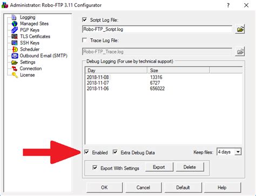Screen dimensions: 256x196
Task: Enable the Trace Log File checkbox
Action: [x=84, y=40]
